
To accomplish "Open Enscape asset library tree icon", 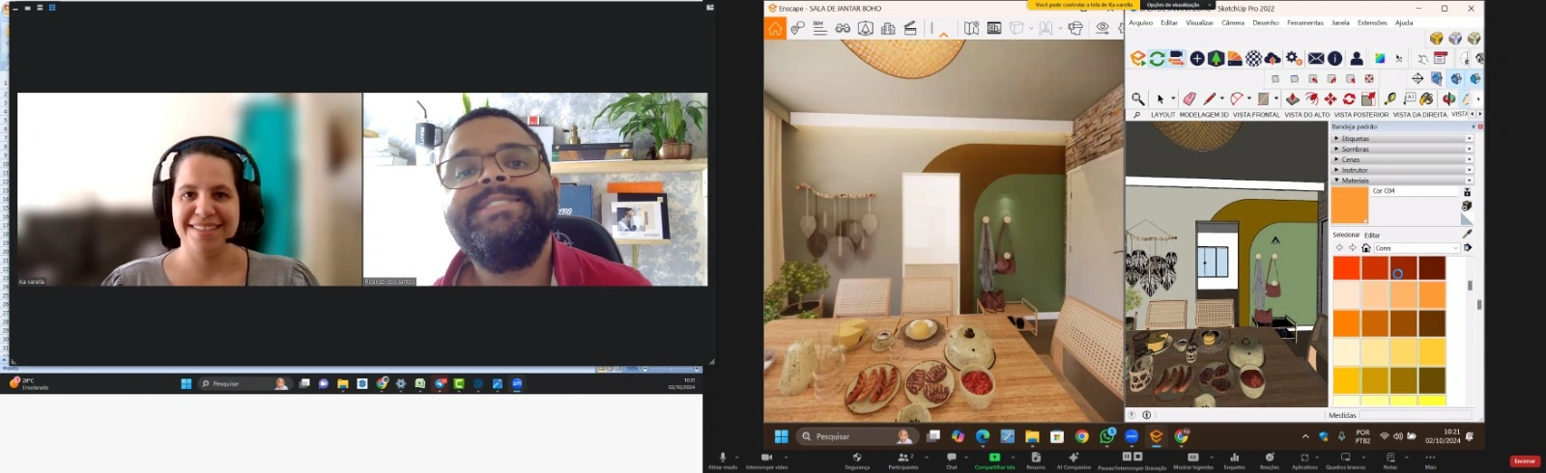I will point(1216,59).
